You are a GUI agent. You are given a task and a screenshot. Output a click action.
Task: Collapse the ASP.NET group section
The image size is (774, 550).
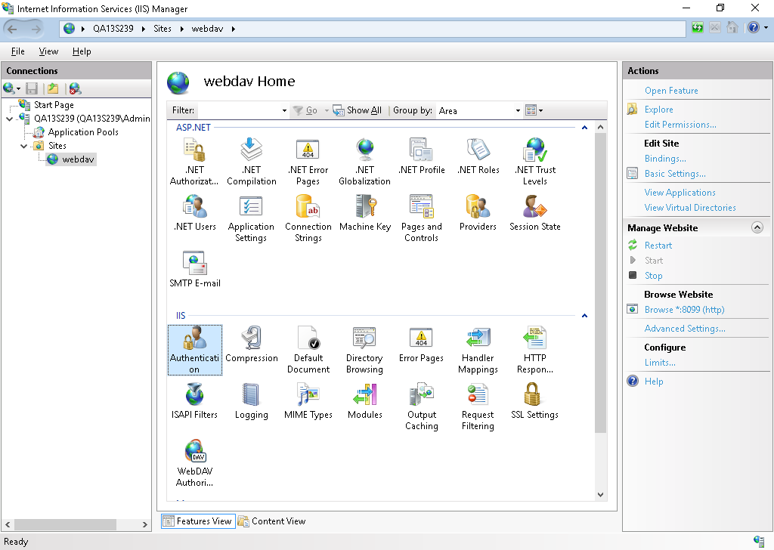point(584,128)
